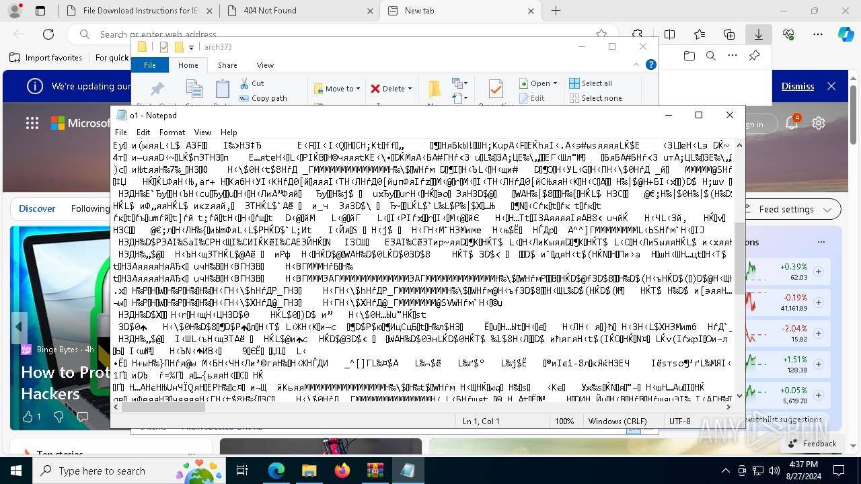Screen dimensions: 861x484
Task: Launch Copilot from Edge toolbar
Action: coord(846,34)
